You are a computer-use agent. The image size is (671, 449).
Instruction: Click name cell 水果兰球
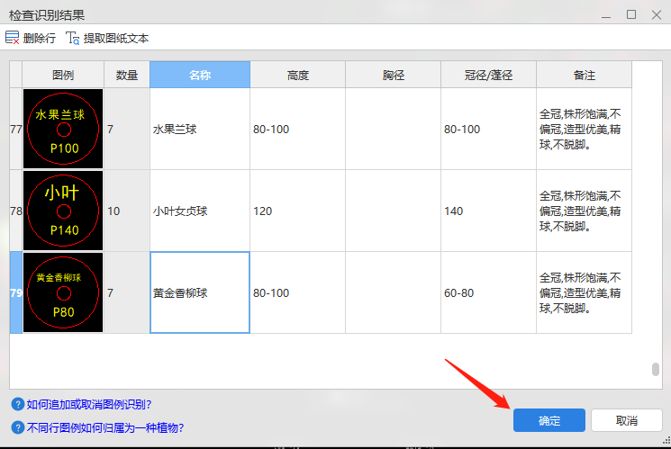pos(200,130)
